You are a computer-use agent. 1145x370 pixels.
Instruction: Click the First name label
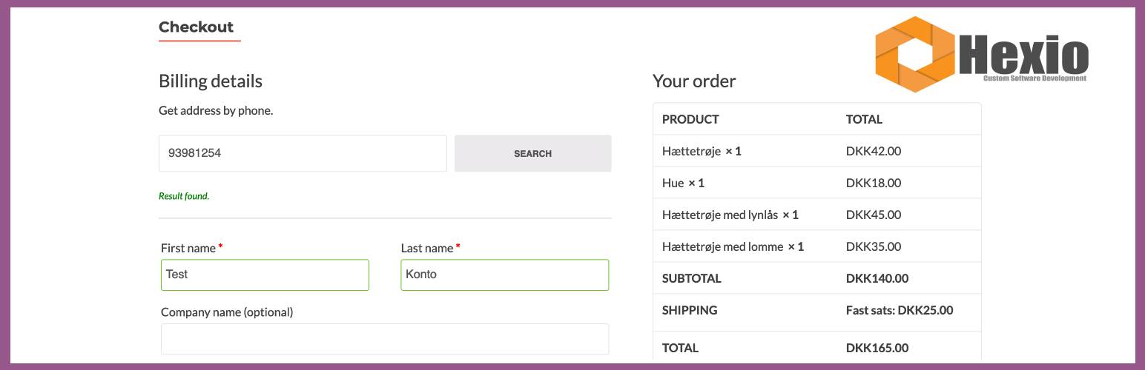(188, 248)
